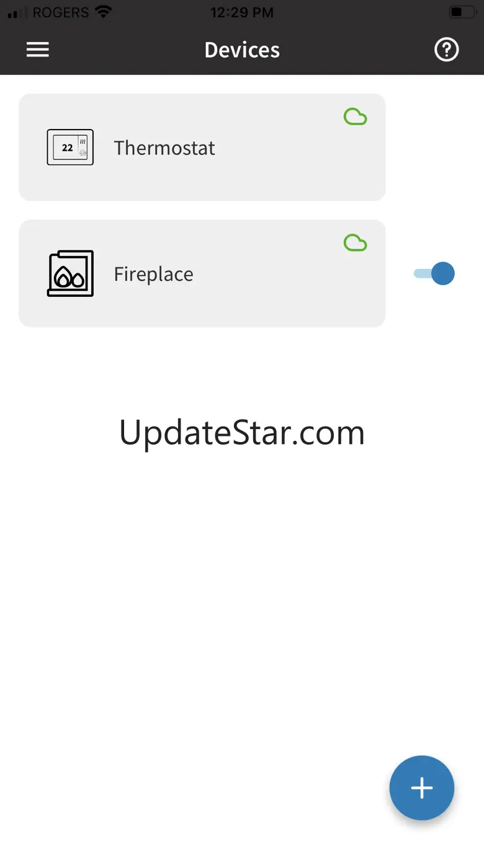Click the Thermostat label text
The height and width of the screenshot is (860, 484).
[164, 148]
